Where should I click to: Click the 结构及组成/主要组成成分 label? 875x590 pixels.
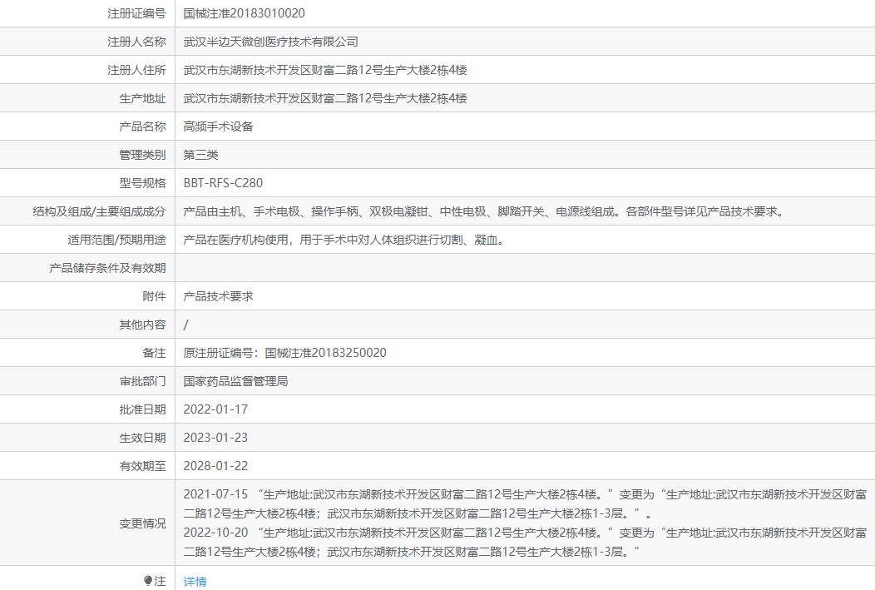click(99, 211)
